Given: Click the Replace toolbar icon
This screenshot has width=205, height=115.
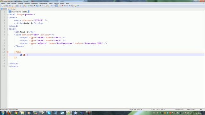Looking at the screenshot, I should [37, 6].
